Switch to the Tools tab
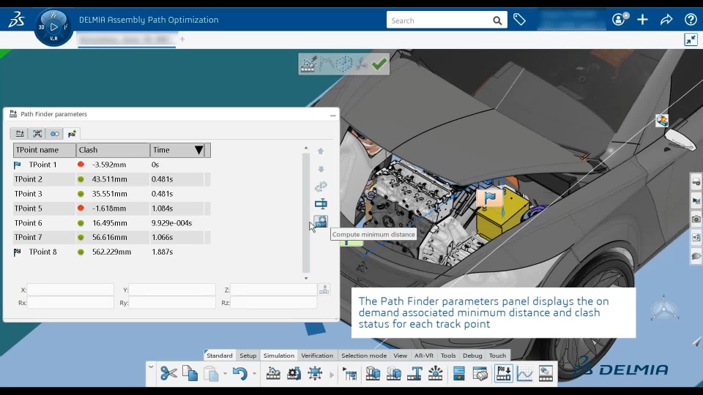Screen dimensions: 703x395 click(x=448, y=355)
